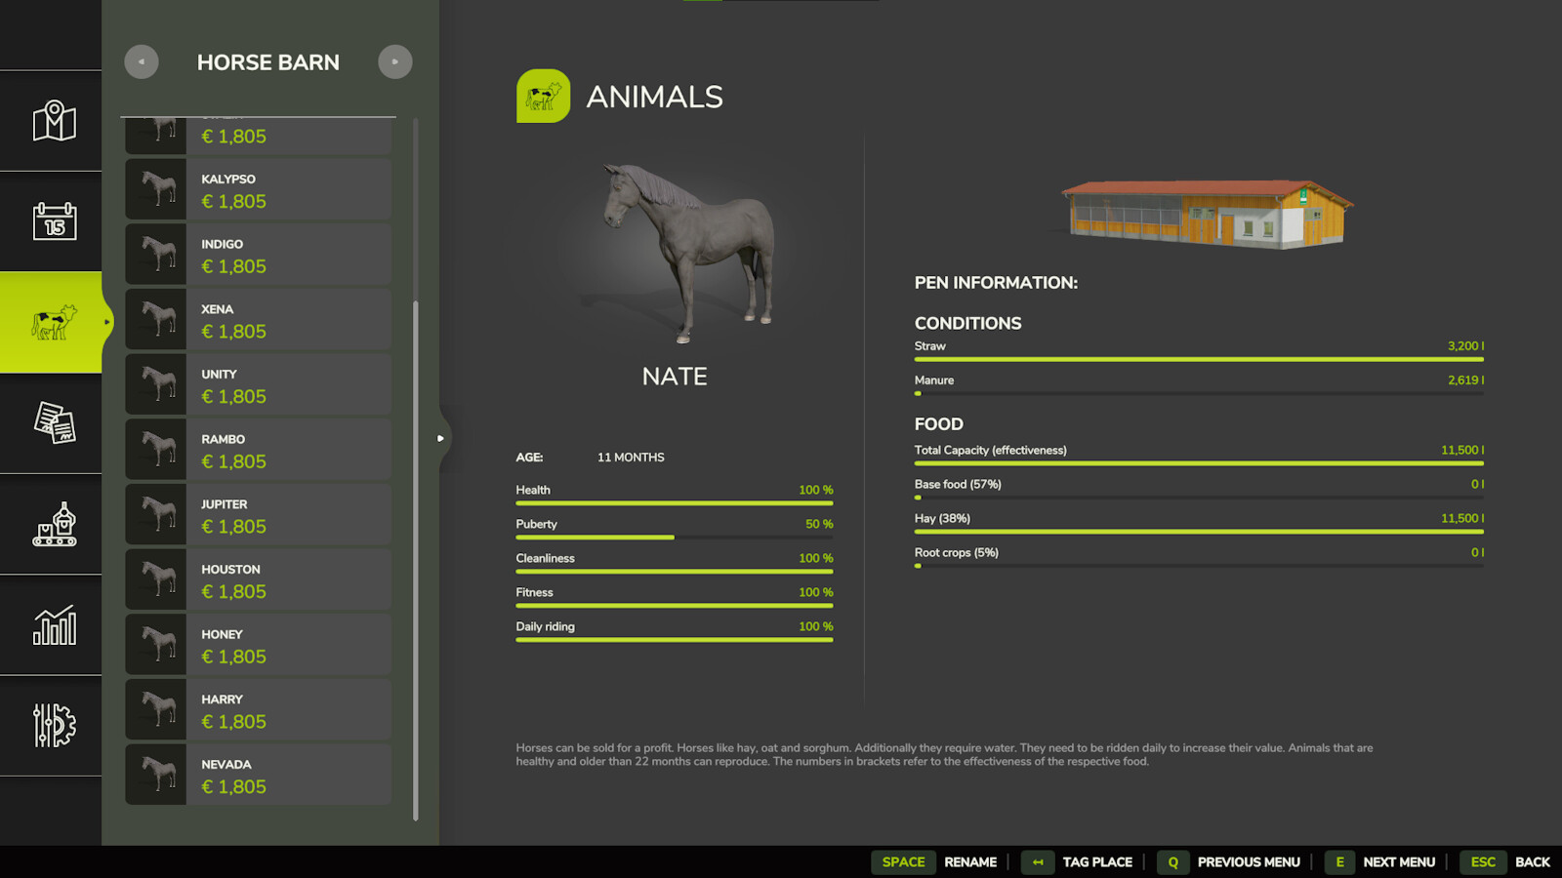The height and width of the screenshot is (878, 1562).
Task: Click the Animals cow header icon
Action: pos(543,97)
